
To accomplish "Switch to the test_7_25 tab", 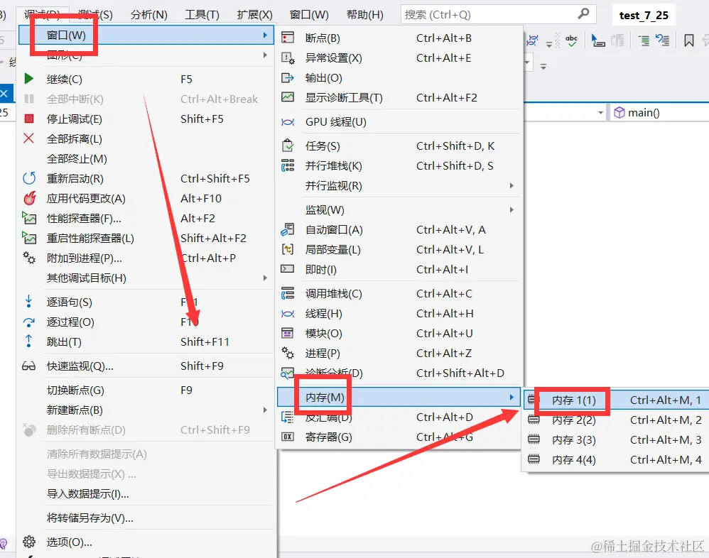I will [x=644, y=14].
